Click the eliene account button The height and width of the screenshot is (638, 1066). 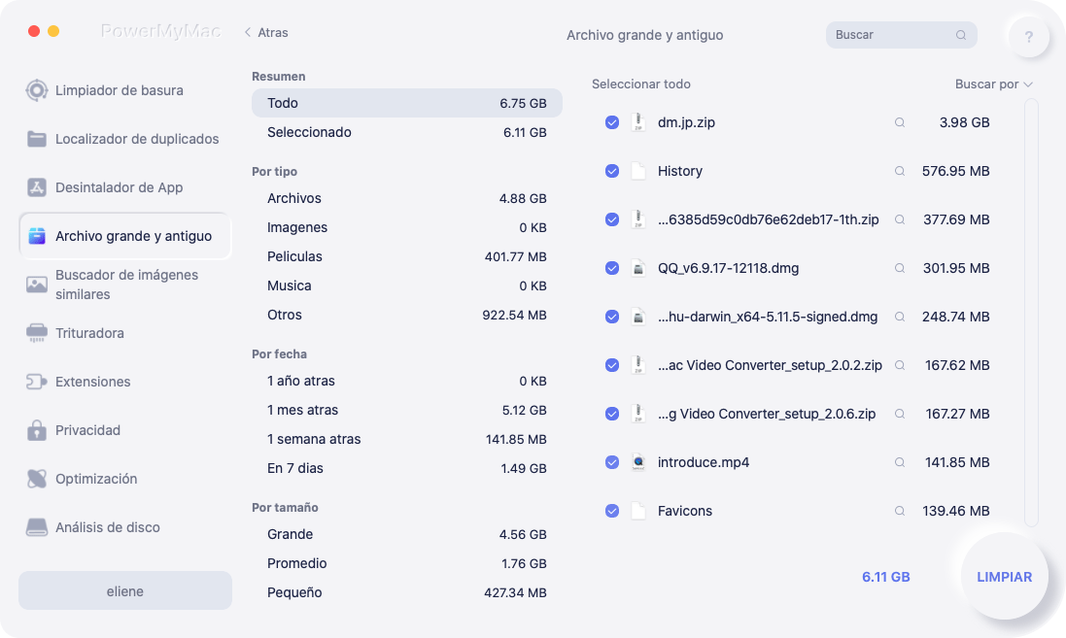tap(125, 591)
